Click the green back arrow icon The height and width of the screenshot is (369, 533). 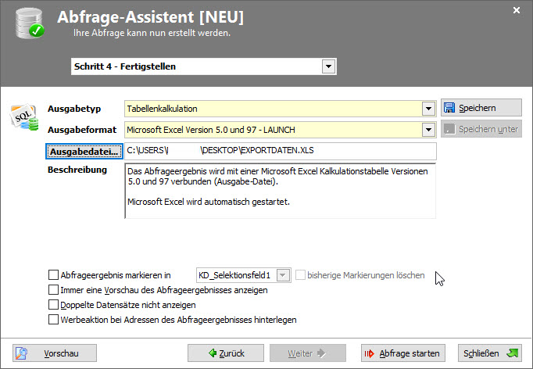click(213, 353)
